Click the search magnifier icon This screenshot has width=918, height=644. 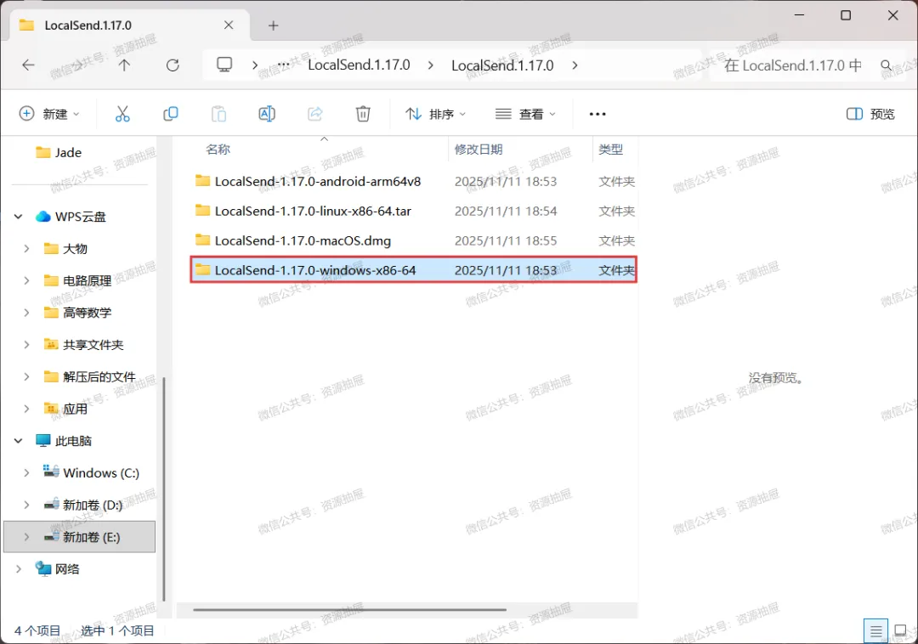pyautogui.click(x=887, y=65)
